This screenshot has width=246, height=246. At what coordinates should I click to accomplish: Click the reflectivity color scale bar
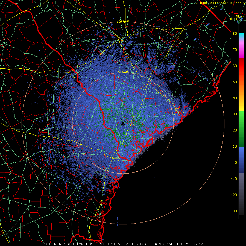[241, 121]
